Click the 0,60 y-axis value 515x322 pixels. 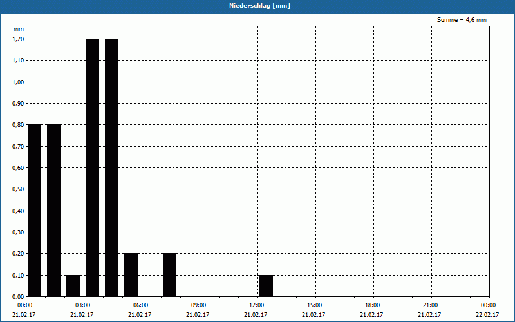click(x=18, y=168)
